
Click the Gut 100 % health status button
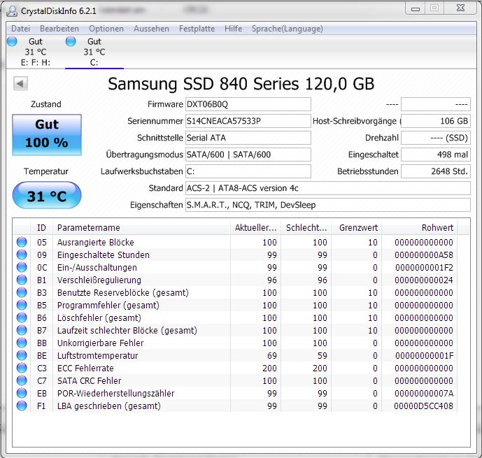pos(47,134)
